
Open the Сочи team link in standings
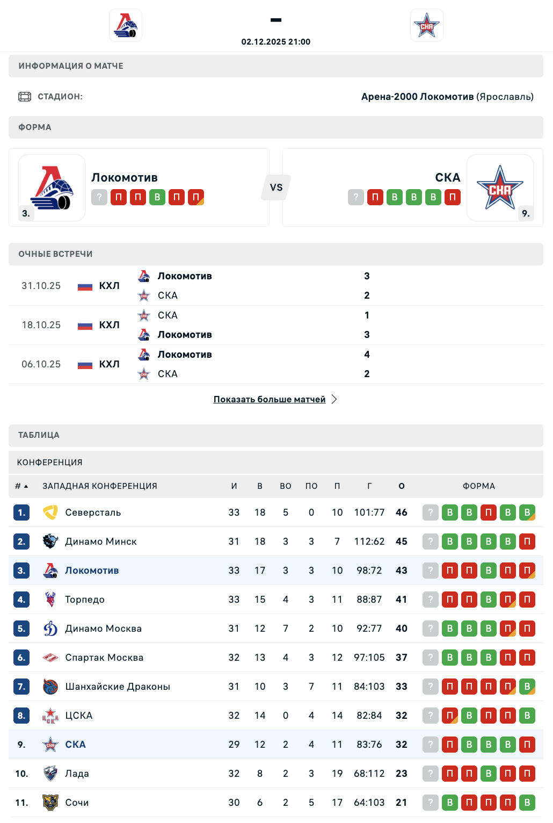[77, 803]
